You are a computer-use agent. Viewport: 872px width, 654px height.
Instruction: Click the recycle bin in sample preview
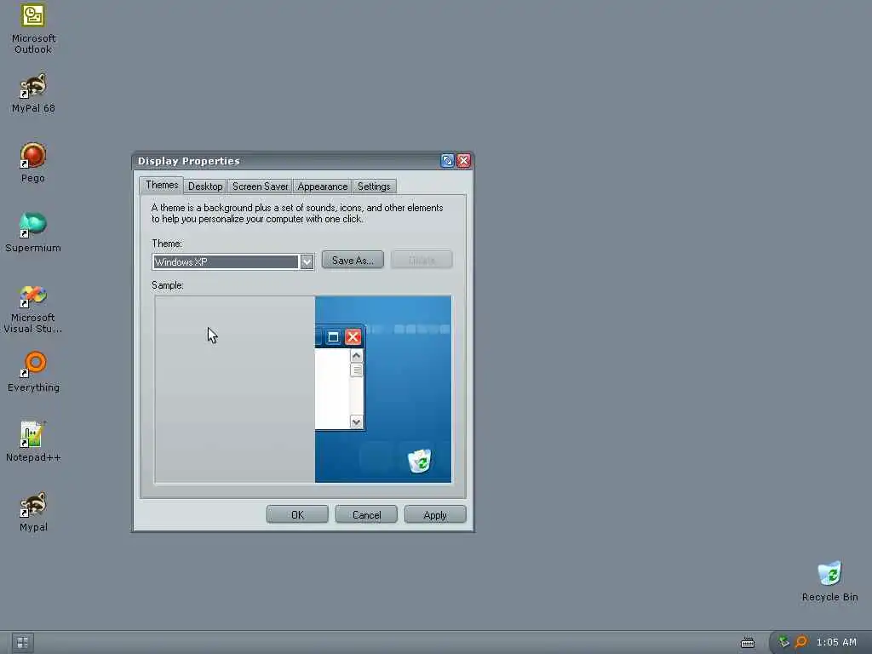(x=420, y=461)
